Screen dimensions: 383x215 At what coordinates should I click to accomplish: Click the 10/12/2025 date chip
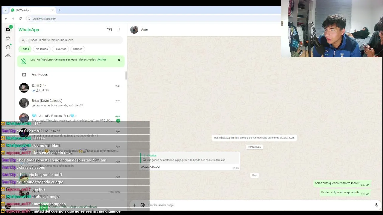pos(254,147)
